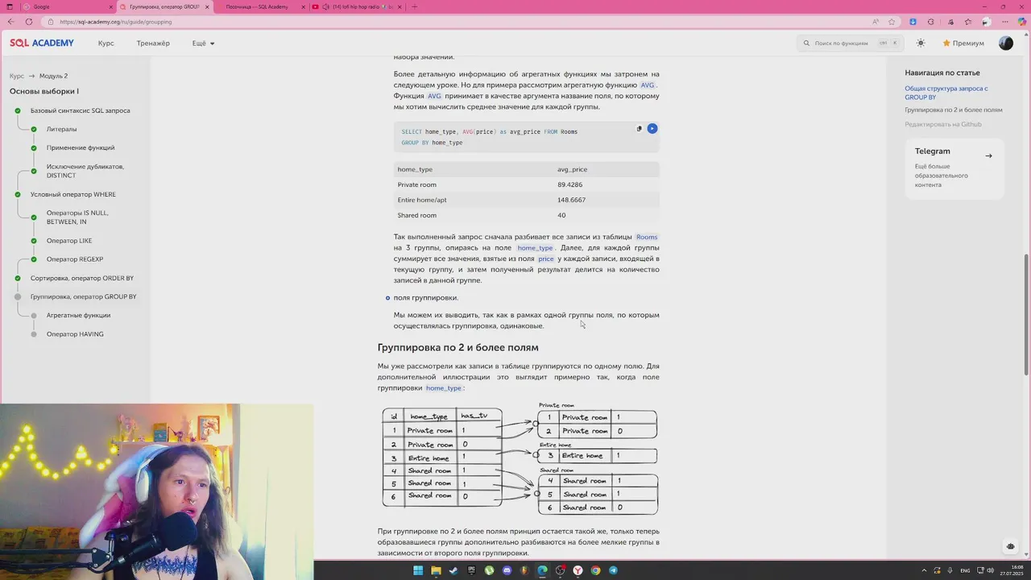Click Редактировать на Github link
The image size is (1031, 580).
[943, 124]
